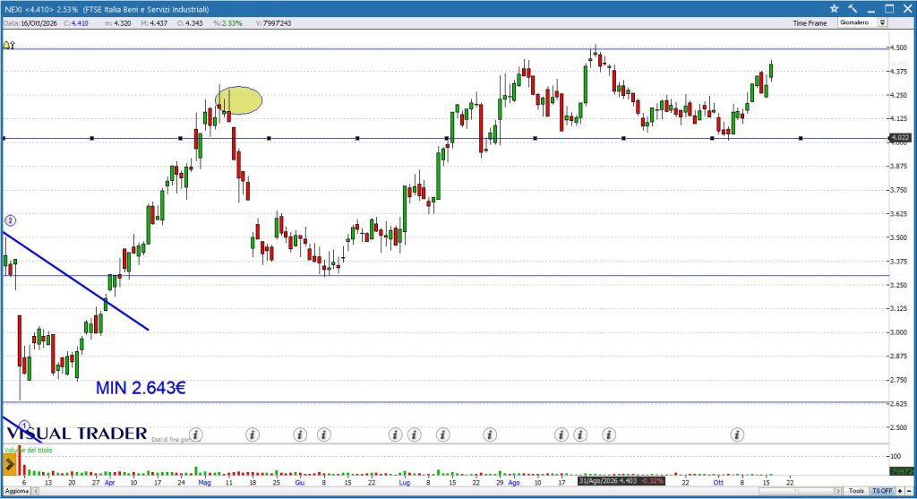Open the last info marker in October
Image resolution: width=917 pixels, height=499 pixels.
pyautogui.click(x=738, y=434)
